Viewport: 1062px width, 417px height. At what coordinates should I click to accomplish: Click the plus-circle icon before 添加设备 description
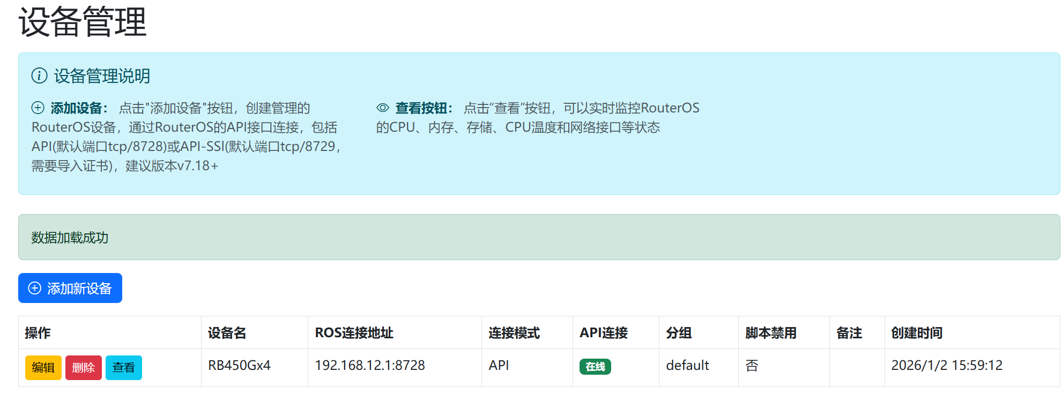click(38, 108)
